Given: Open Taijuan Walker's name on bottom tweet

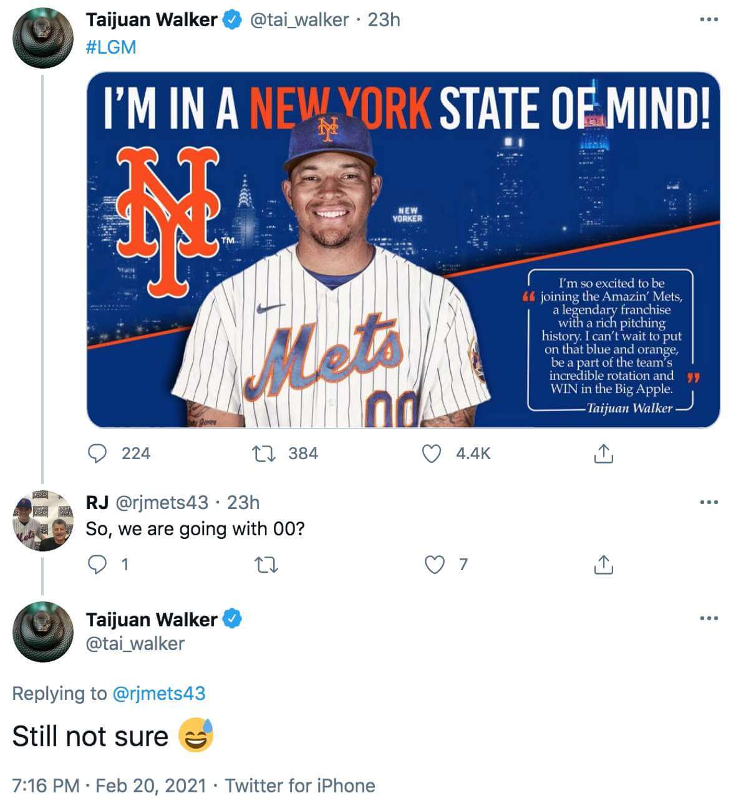Looking at the screenshot, I should [152, 619].
